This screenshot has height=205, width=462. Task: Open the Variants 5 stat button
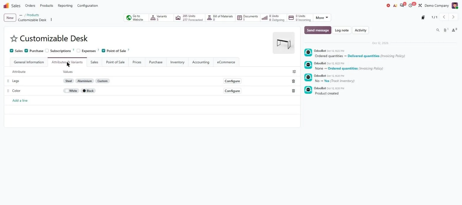click(x=161, y=18)
